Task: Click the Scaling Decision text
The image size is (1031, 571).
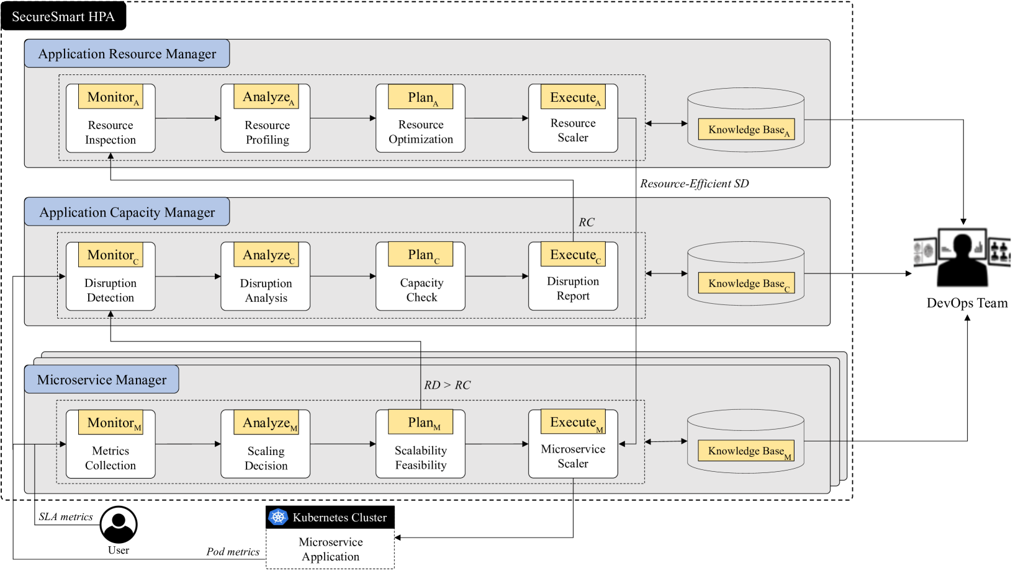Action: coord(266,459)
